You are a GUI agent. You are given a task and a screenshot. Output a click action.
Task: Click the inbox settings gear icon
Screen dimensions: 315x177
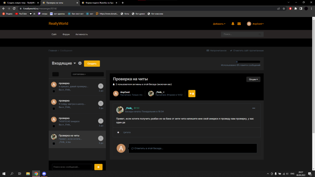point(80,63)
